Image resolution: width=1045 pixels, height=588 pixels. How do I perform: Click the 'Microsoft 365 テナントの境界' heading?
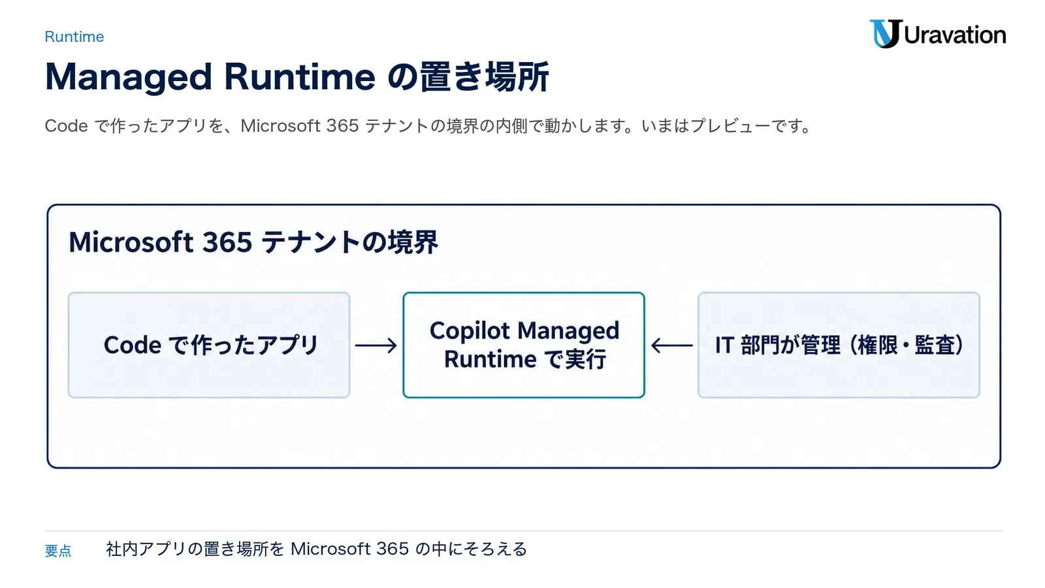[253, 242]
